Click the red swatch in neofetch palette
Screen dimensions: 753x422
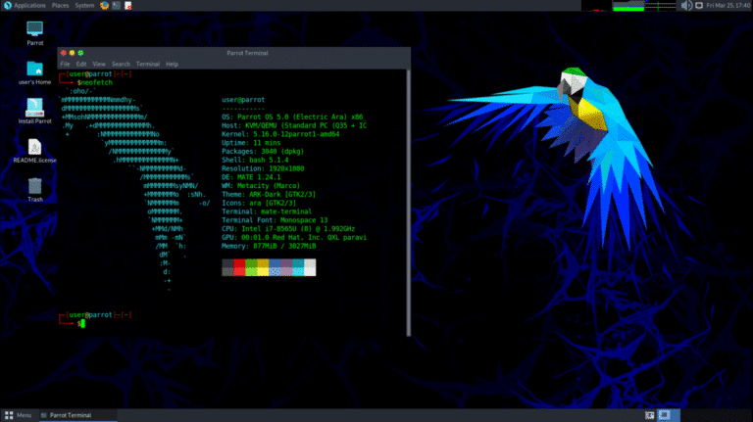tap(239, 267)
